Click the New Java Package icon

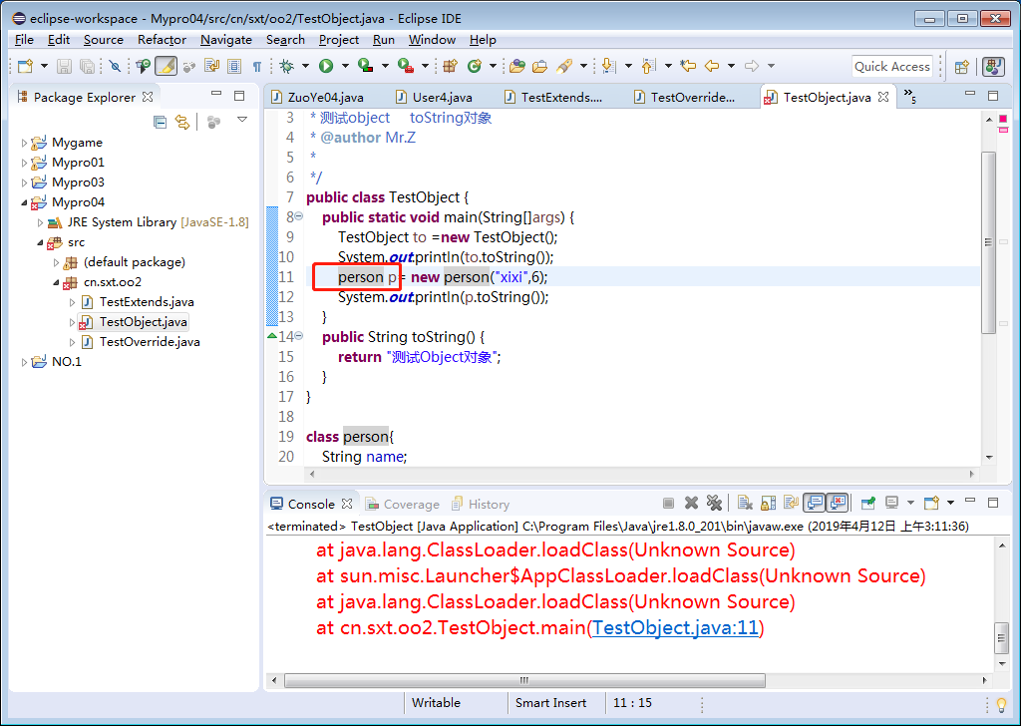[x=450, y=66]
